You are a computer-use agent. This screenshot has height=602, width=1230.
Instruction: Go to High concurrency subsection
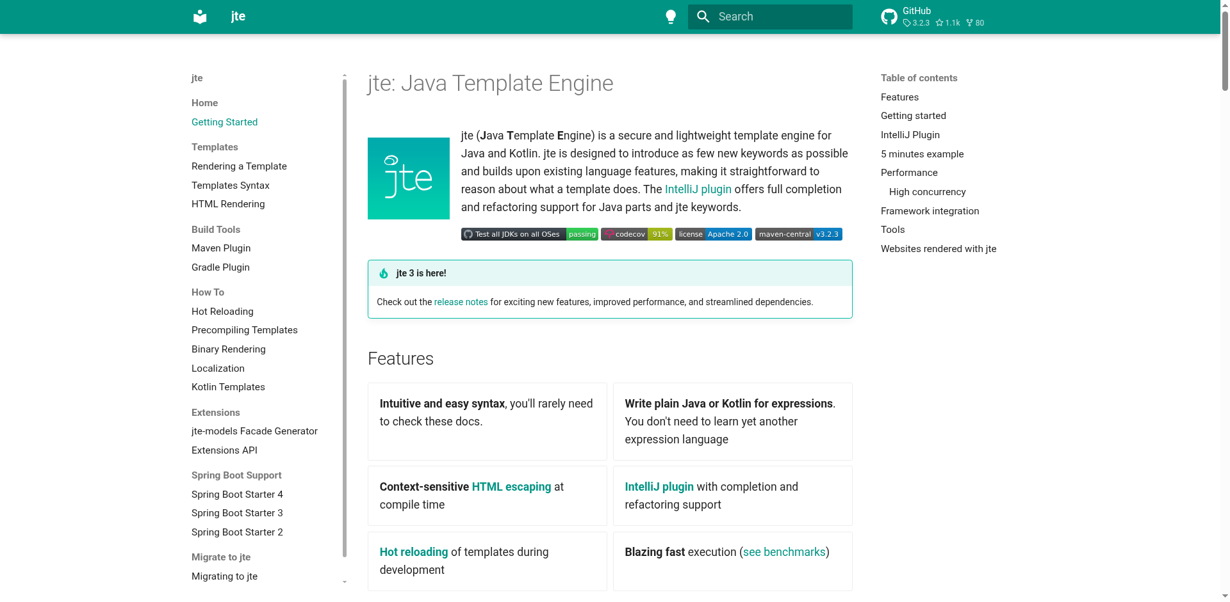click(927, 192)
